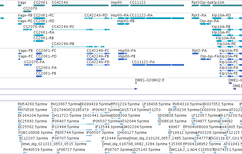Open the SD09838.5prime EST label
This screenshot has width=242, height=154.
pyautogui.click(x=172, y=116)
